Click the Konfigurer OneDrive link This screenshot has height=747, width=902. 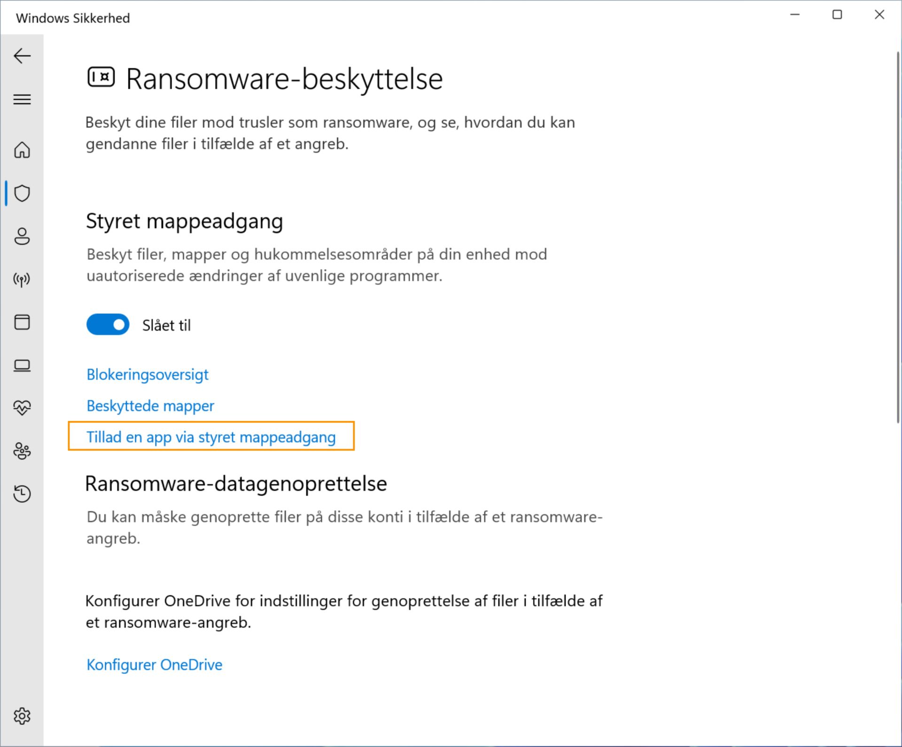pos(155,665)
